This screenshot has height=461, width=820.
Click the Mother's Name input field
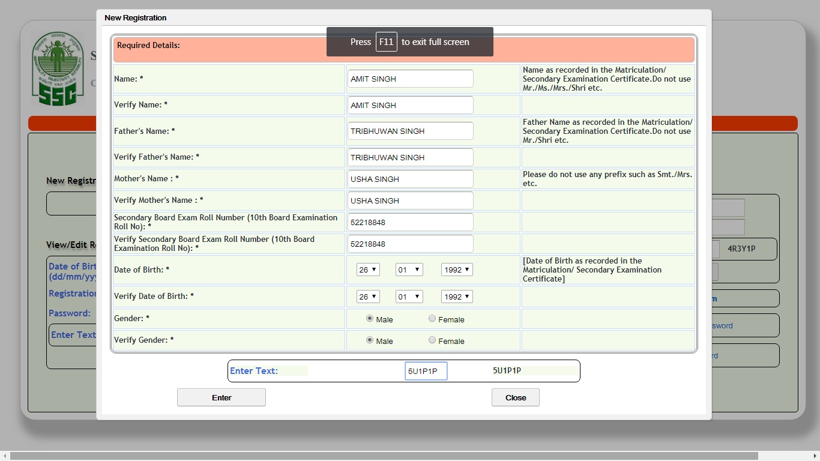411,179
